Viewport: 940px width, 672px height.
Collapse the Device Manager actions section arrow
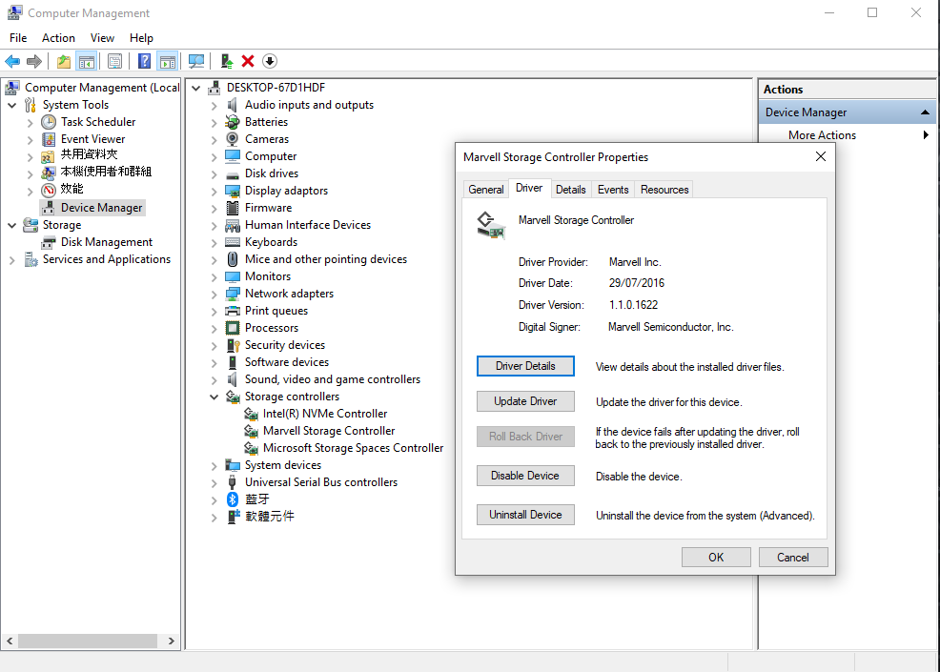(x=925, y=112)
